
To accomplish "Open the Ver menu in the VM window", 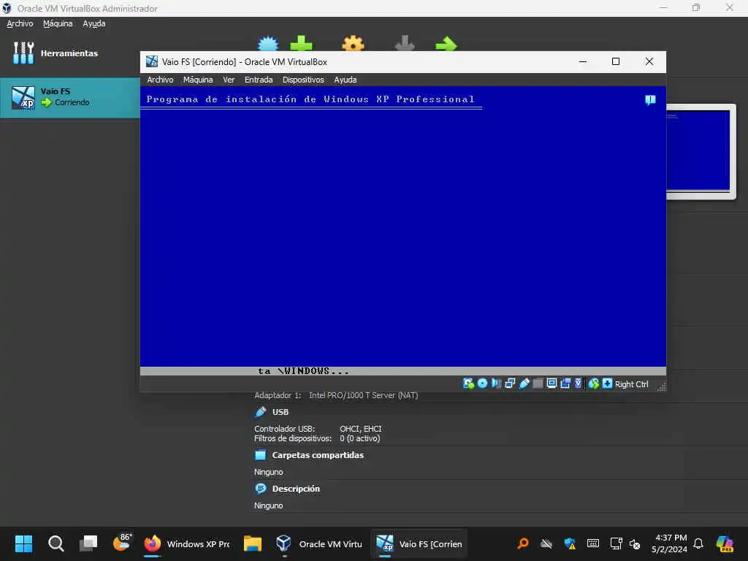I will tap(229, 80).
